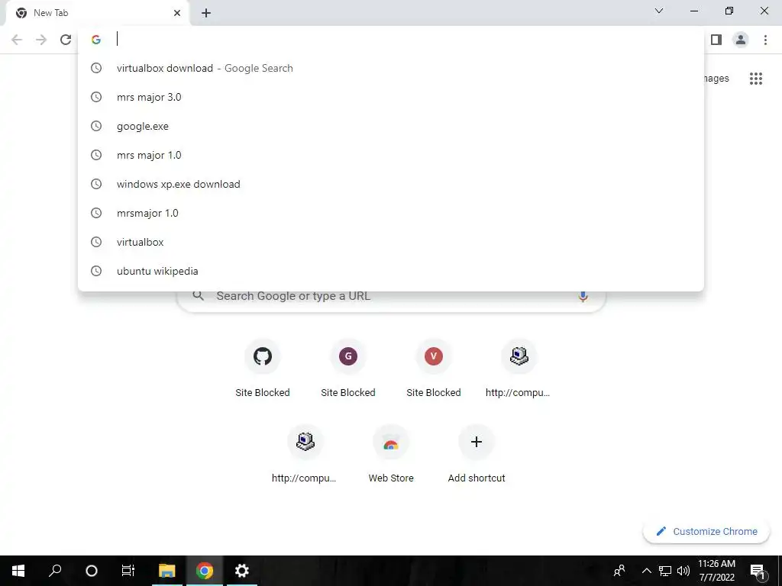This screenshot has width=782, height=586.
Task: Click the search magnifier in Google box
Action: click(198, 296)
